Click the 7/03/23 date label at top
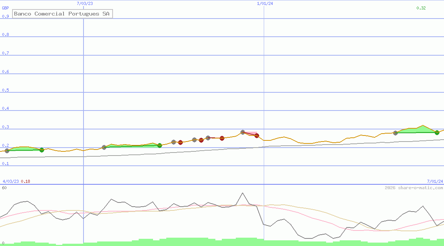The width and height of the screenshot is (444, 246). coord(85,3)
